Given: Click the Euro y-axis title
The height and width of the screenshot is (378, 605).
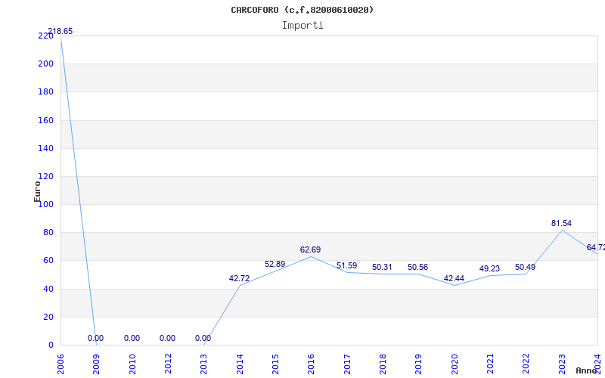Looking at the screenshot, I should click(x=37, y=192).
